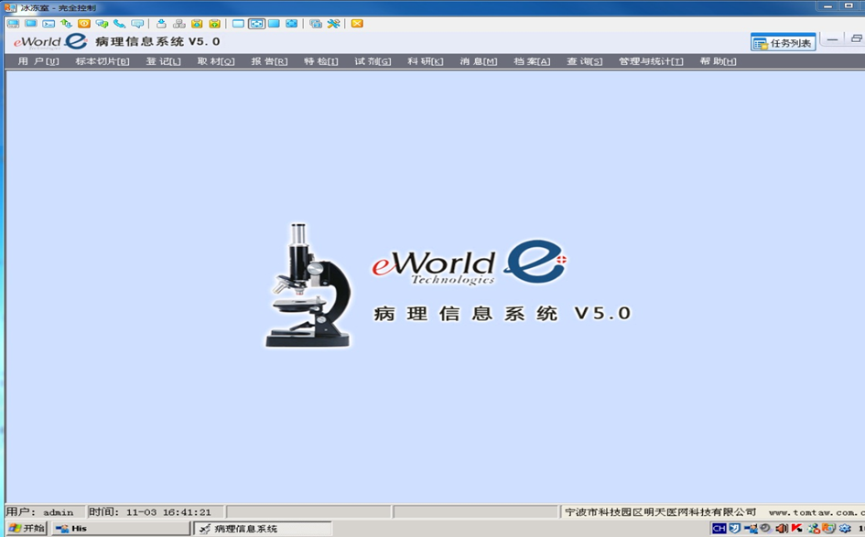This screenshot has width=865, height=537.
Task: Click the blue telephone handset icon
Action: 119,24
